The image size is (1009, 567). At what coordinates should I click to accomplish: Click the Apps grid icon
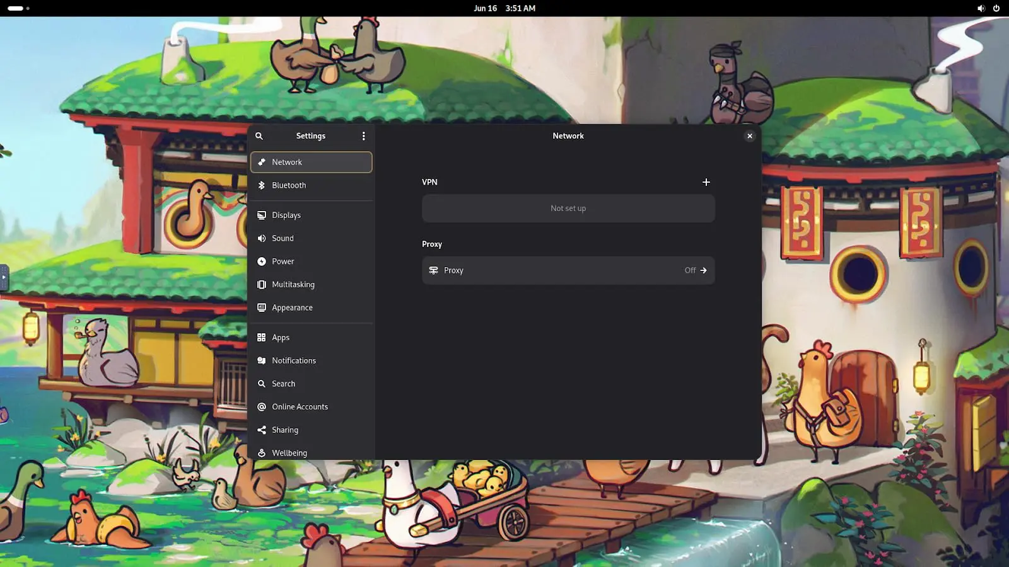click(x=262, y=338)
